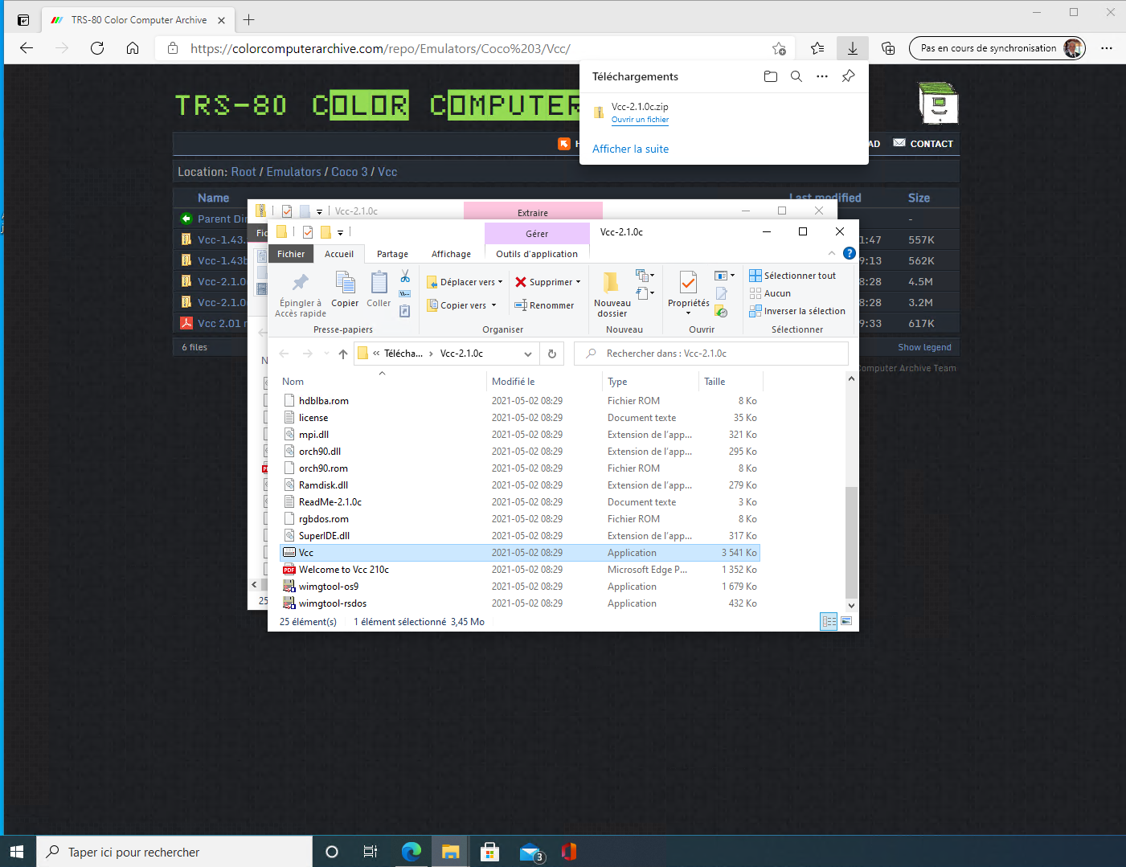Click Aucun to deselect all
Screen dimensions: 1126x867
770,293
